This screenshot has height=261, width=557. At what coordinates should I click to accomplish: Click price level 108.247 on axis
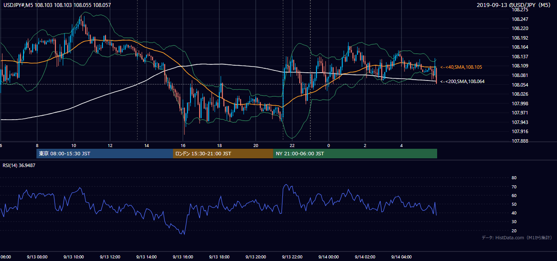coord(520,19)
